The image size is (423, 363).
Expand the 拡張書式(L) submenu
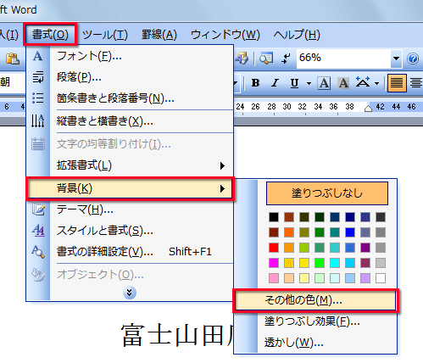[130, 165]
